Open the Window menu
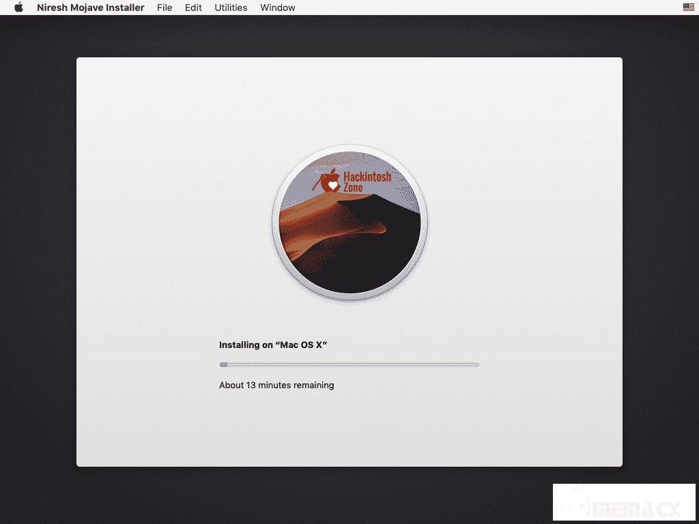Viewport: 699px width, 524px height. 277,8
